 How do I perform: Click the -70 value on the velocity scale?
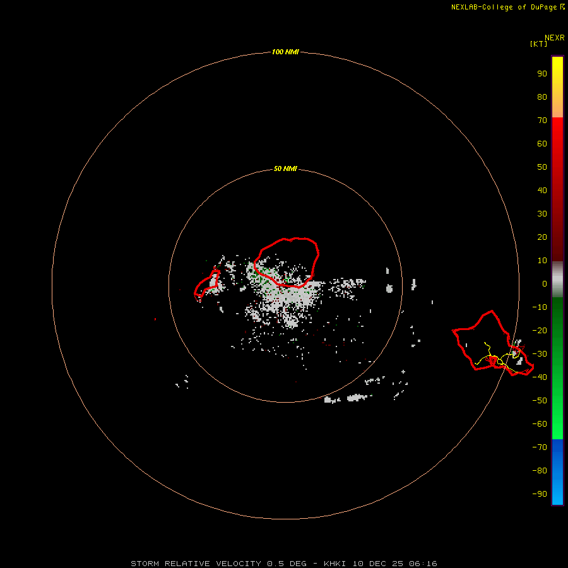(x=540, y=447)
